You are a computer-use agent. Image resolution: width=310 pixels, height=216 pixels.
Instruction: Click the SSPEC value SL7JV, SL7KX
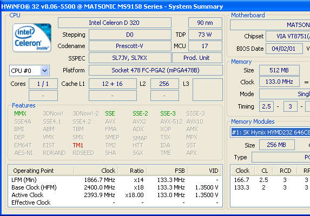pyautogui.click(x=130, y=58)
